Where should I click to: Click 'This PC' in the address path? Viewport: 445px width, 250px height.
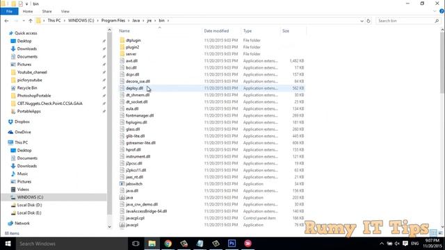pos(54,21)
